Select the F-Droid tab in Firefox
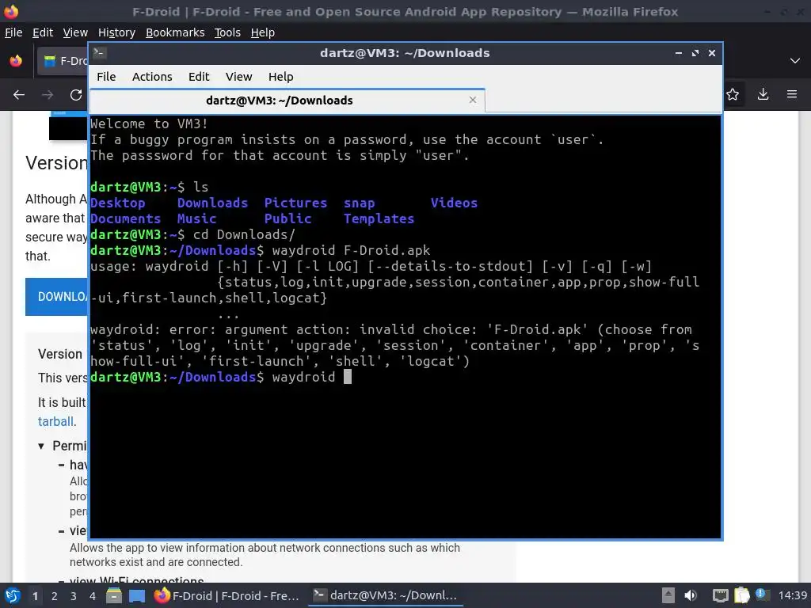This screenshot has width=811, height=608. [63, 61]
